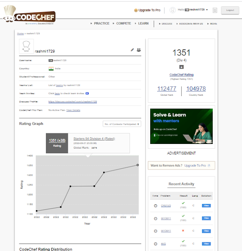Open the username dropdown arrow in header
Screen dimensions: 242x251
pyautogui.click(x=207, y=10)
